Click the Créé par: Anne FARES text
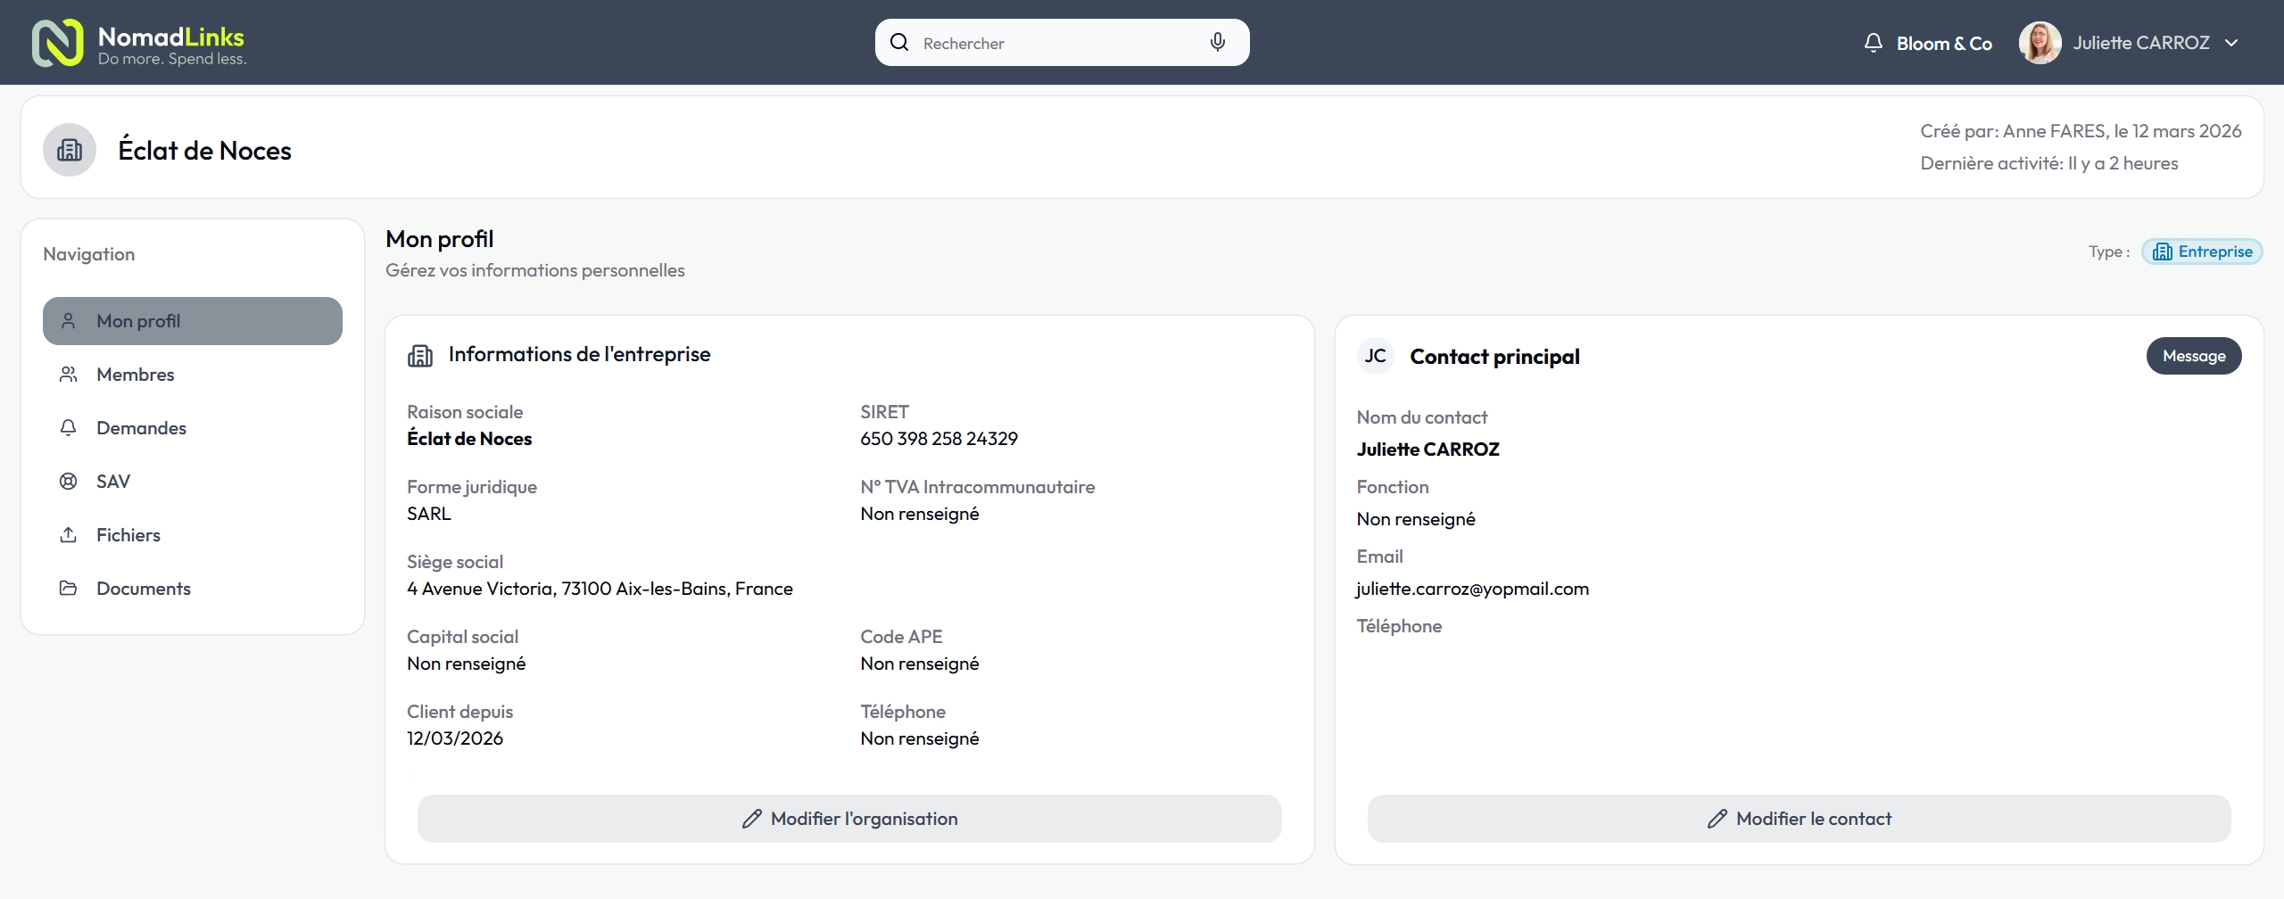This screenshot has width=2284, height=899. [2081, 131]
